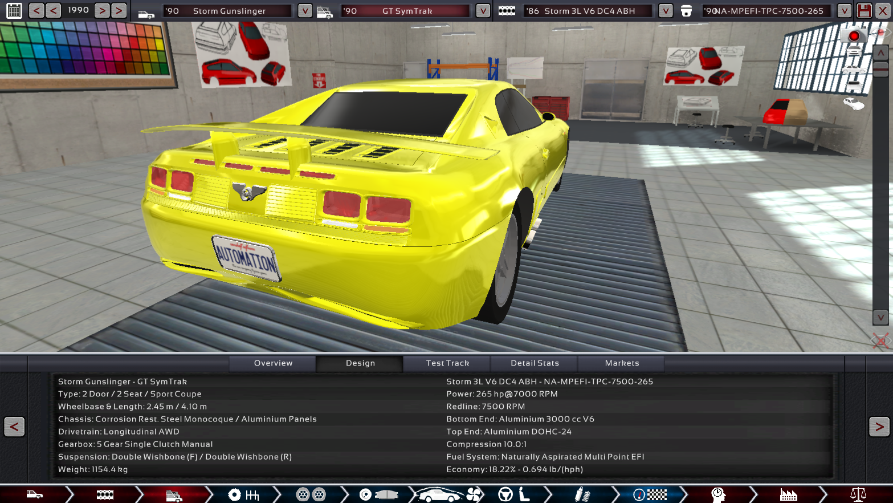This screenshot has width=893, height=503.
Task: Take a screenshot with camera icon
Action: 853,36
